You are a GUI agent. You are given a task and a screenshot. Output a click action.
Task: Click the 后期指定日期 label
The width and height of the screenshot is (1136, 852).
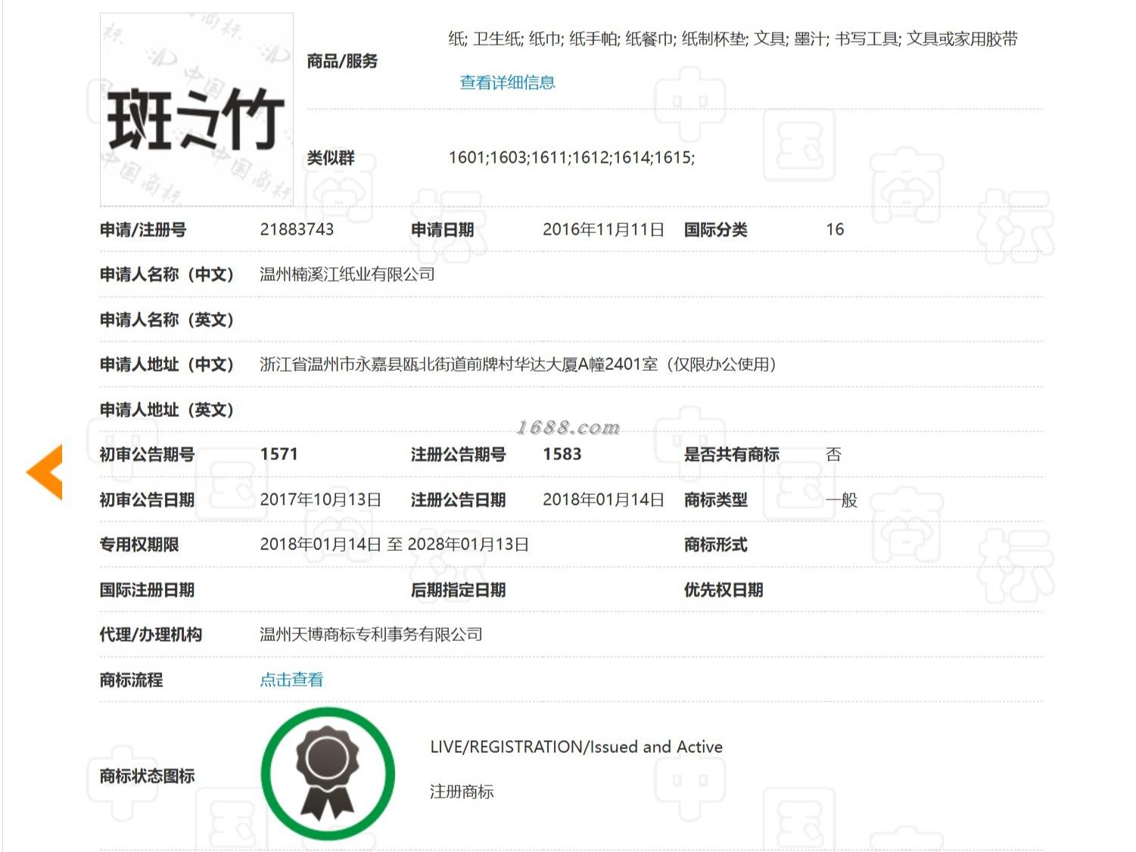coord(459,589)
